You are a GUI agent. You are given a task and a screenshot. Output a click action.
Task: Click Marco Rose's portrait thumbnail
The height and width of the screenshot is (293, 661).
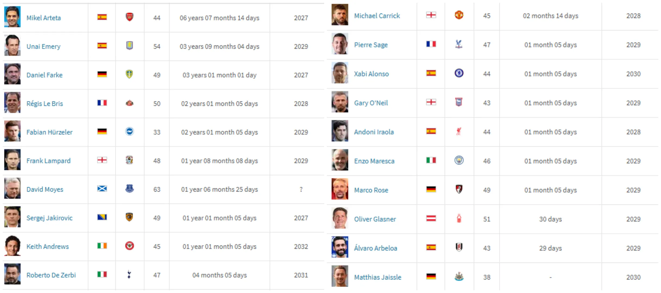(340, 189)
